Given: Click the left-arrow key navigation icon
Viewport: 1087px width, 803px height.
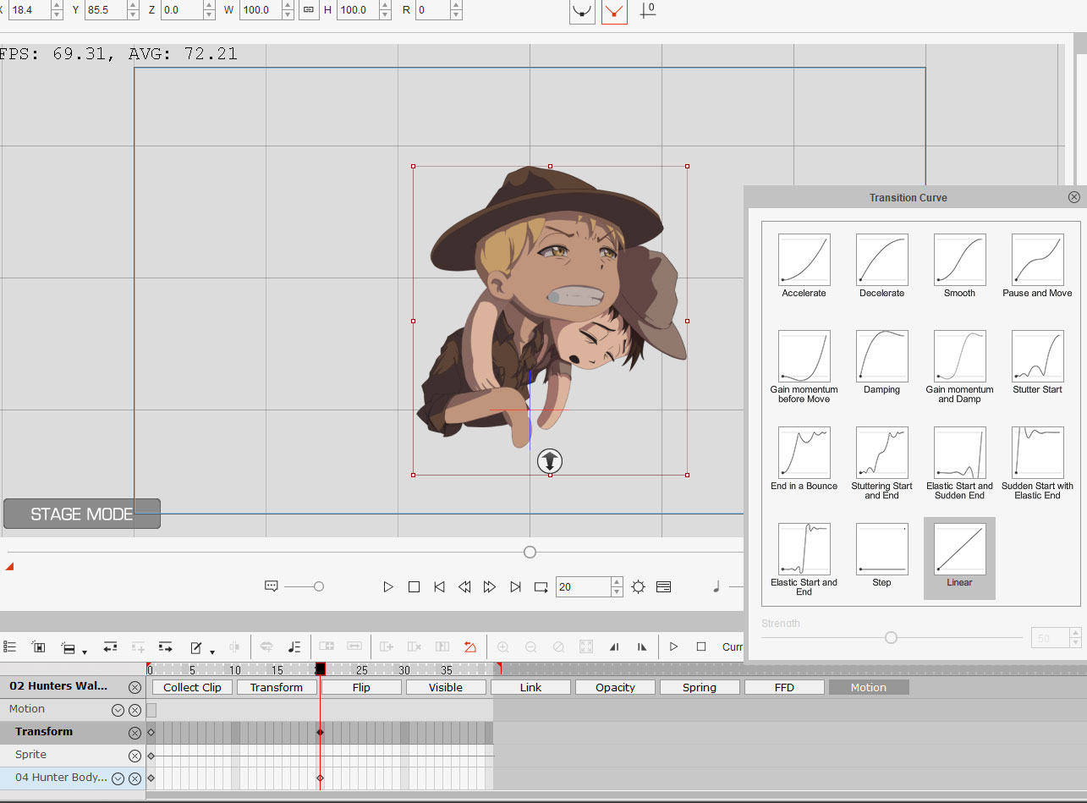Looking at the screenshot, I should click(110, 647).
